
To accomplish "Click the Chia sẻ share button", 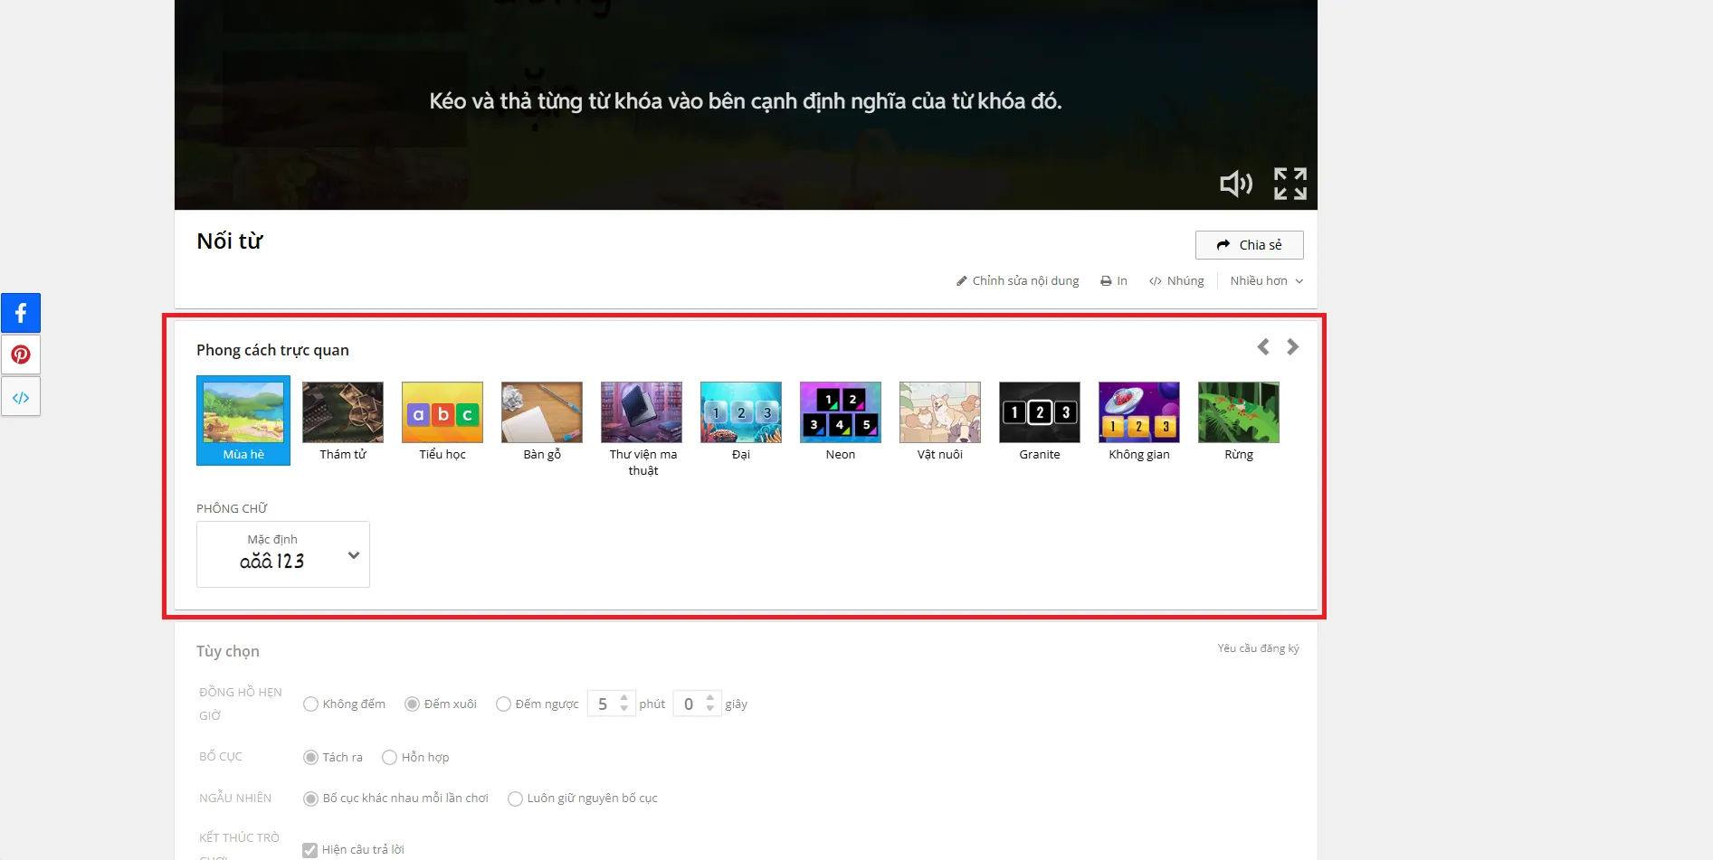I will (1249, 245).
